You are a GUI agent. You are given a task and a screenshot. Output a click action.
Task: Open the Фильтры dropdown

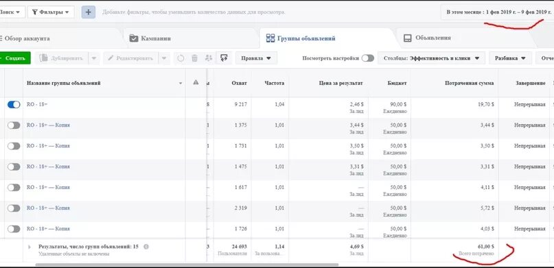pyautogui.click(x=51, y=12)
